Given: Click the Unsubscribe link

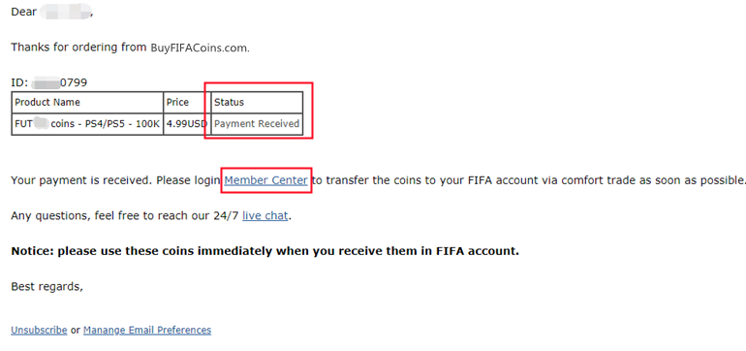Looking at the screenshot, I should coord(39,330).
